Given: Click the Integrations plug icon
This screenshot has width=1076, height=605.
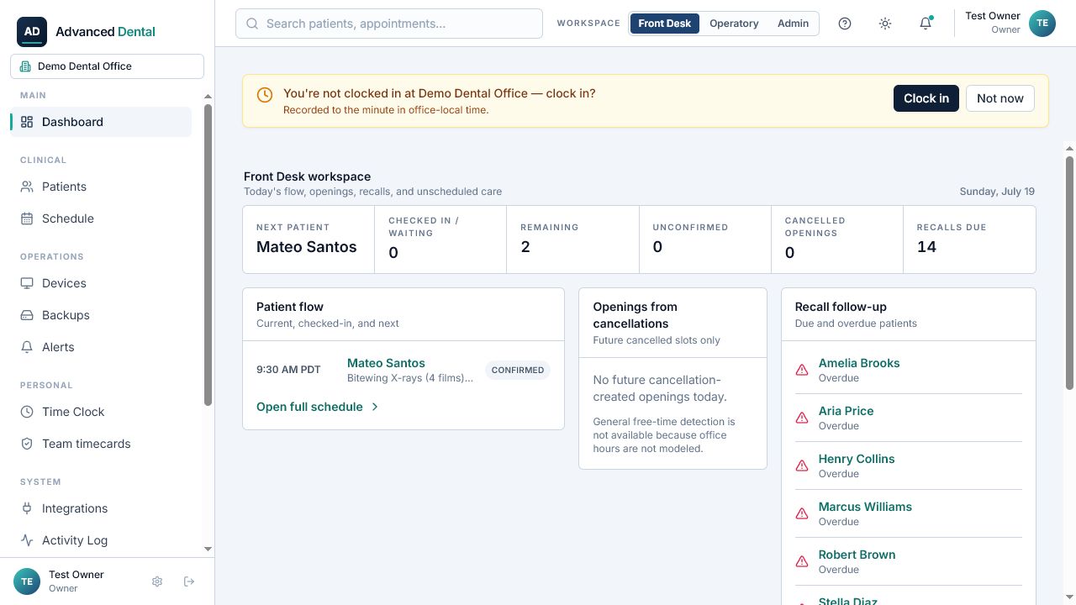Looking at the screenshot, I should pyautogui.click(x=27, y=508).
